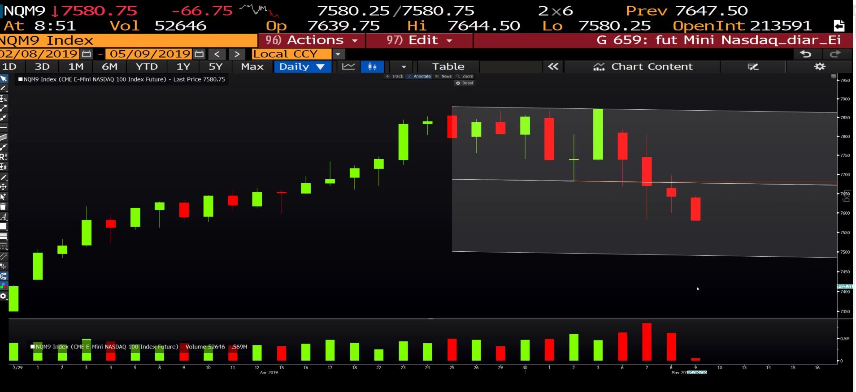Choose the percent change measurement tool
The width and height of the screenshot is (856, 392).
(4, 98)
